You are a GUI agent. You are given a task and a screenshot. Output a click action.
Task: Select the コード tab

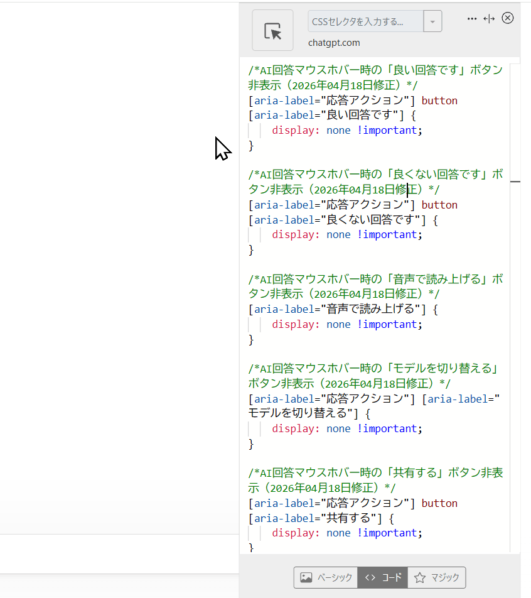383,577
